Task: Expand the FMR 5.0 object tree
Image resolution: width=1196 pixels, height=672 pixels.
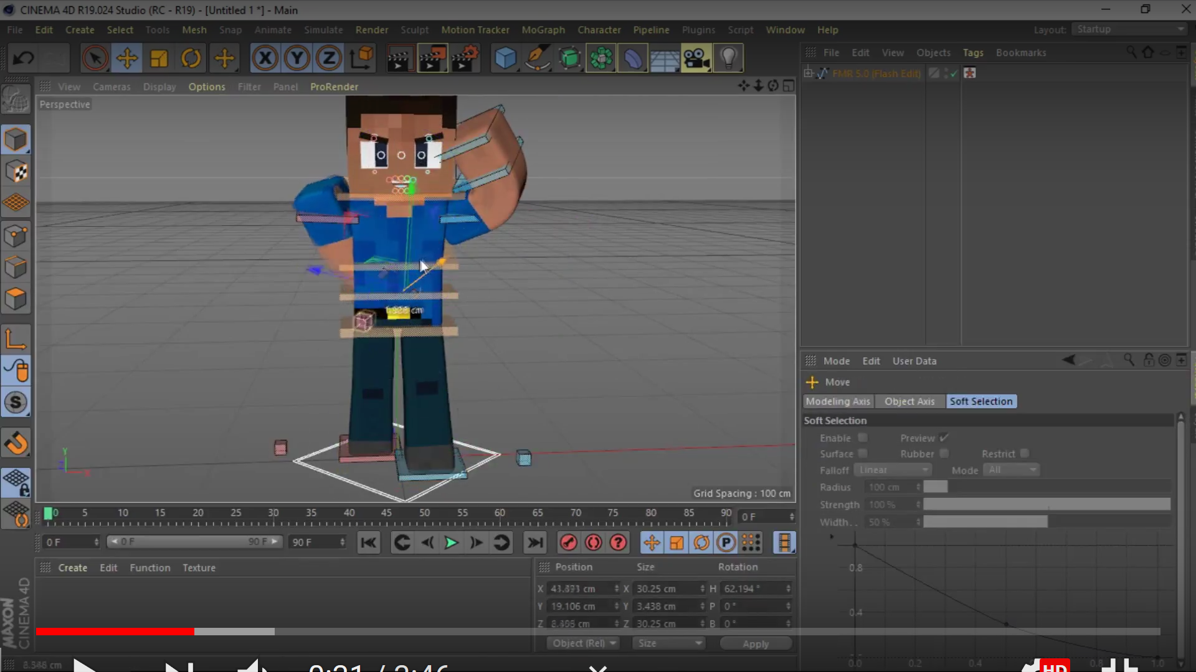Action: point(809,73)
